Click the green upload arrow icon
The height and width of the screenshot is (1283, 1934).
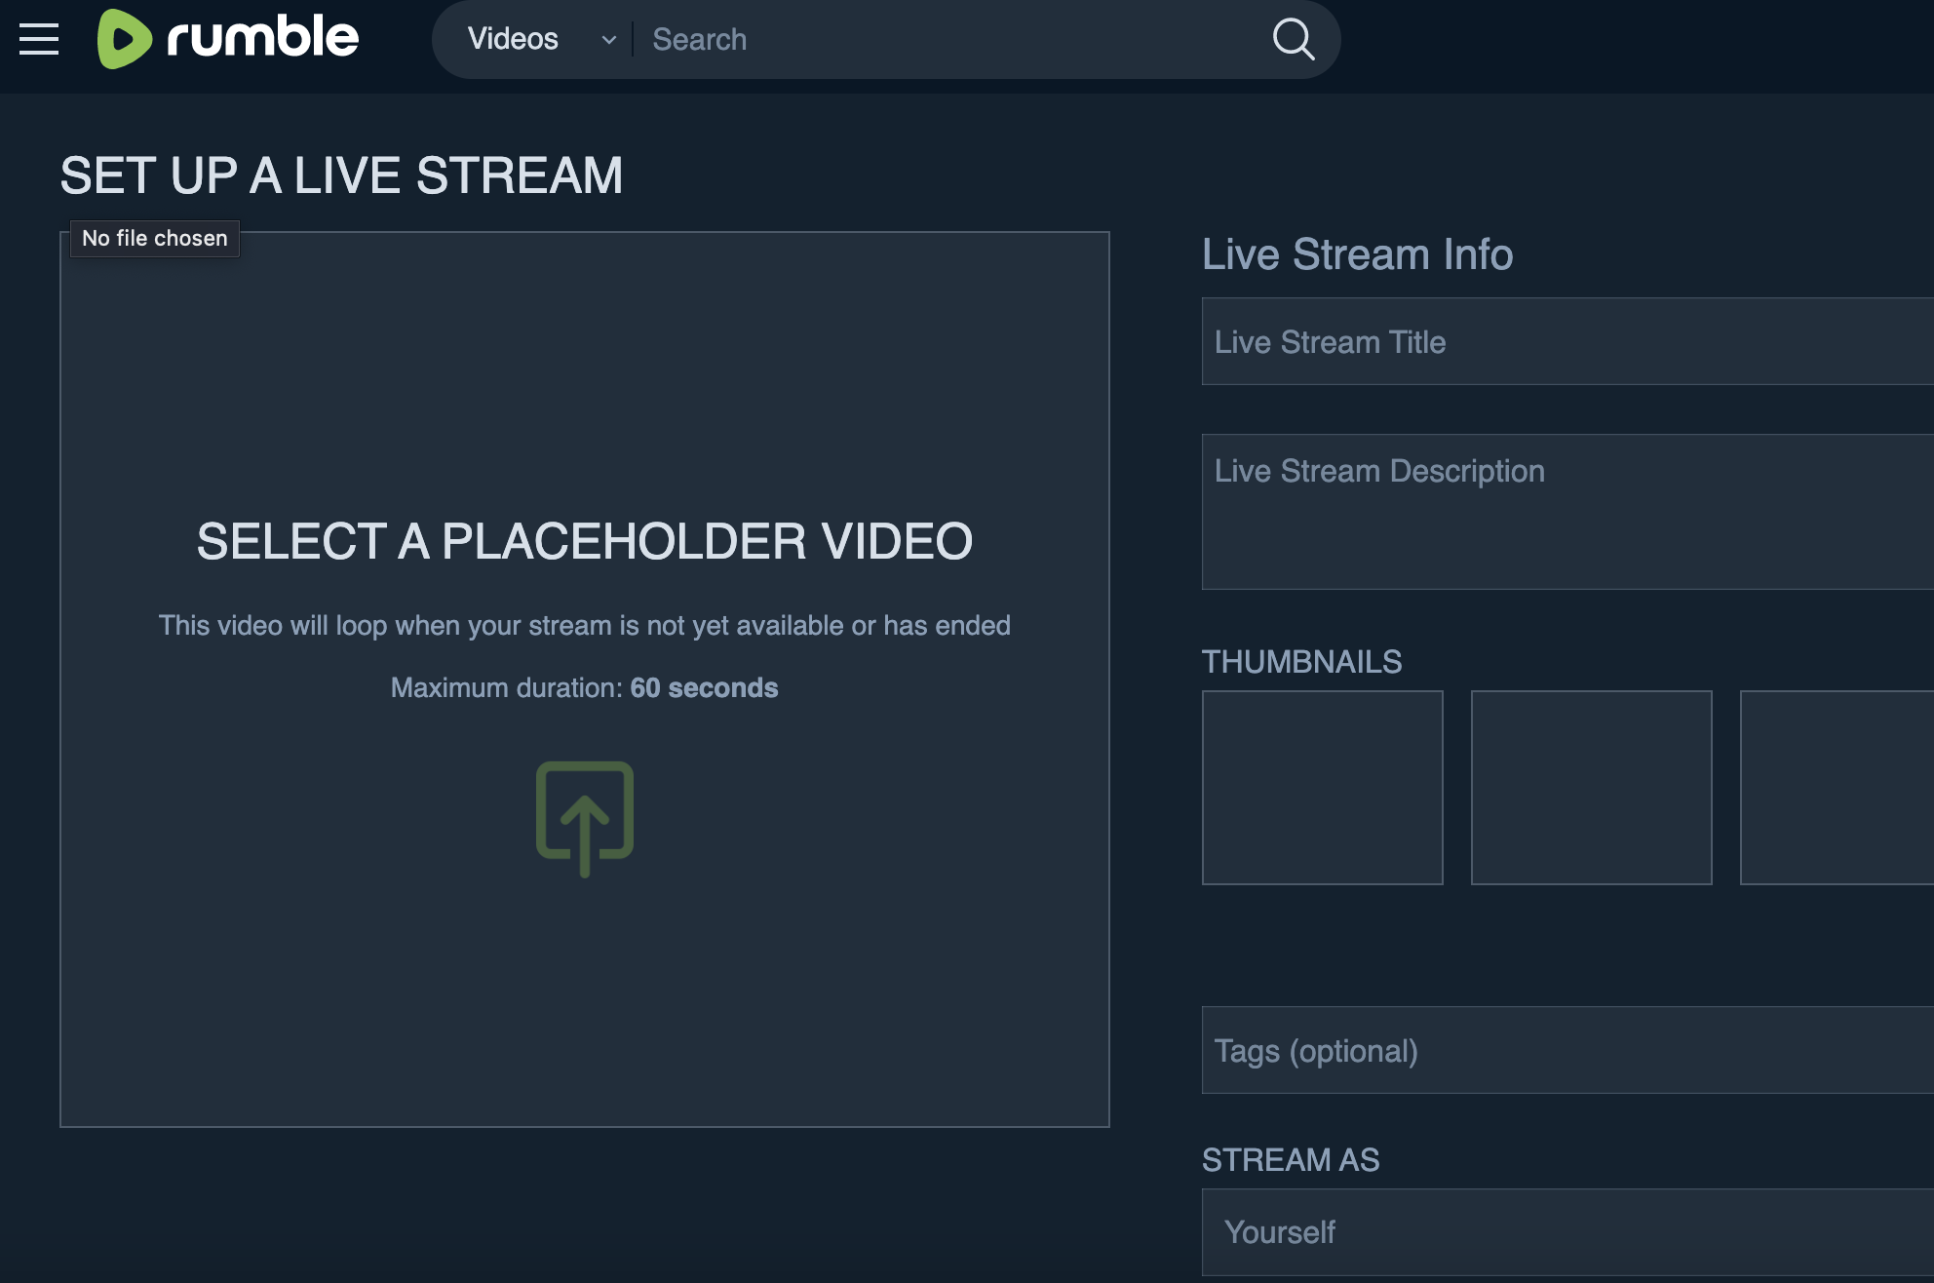(585, 817)
